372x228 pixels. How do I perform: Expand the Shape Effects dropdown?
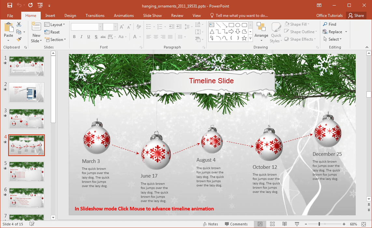coord(300,39)
